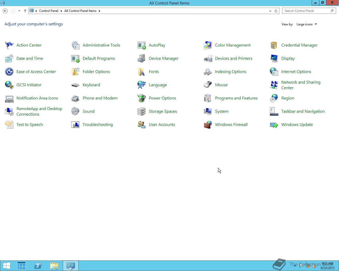Click the All Control Panel Items breadcrumb
This screenshot has height=271, width=339.
click(x=80, y=11)
